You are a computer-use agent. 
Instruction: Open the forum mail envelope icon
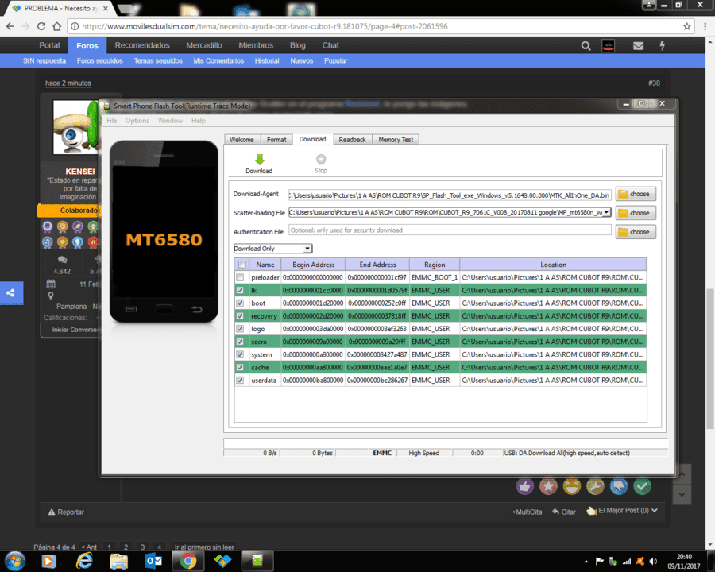click(x=639, y=45)
